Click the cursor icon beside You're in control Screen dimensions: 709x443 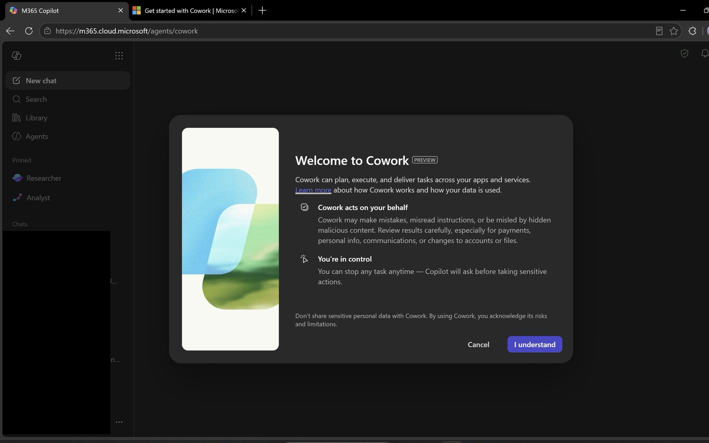point(304,259)
